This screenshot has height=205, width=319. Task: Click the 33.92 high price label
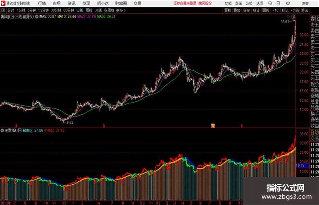285,22
